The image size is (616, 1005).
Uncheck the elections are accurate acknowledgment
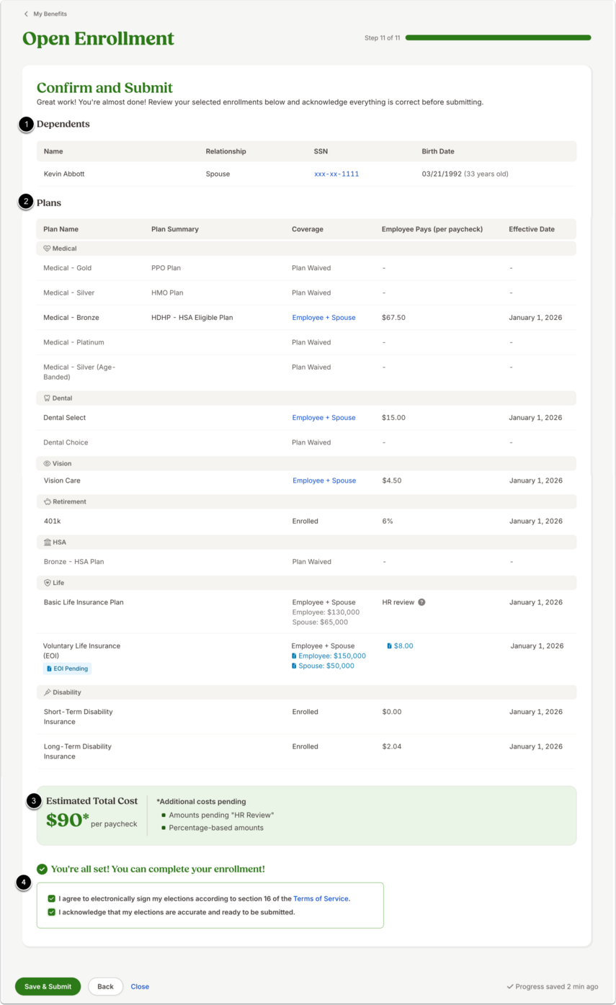(x=51, y=912)
